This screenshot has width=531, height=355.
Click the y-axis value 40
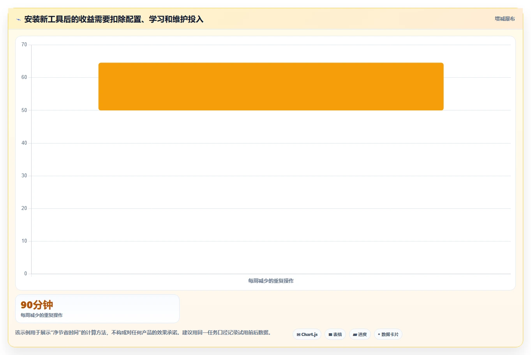pos(24,143)
